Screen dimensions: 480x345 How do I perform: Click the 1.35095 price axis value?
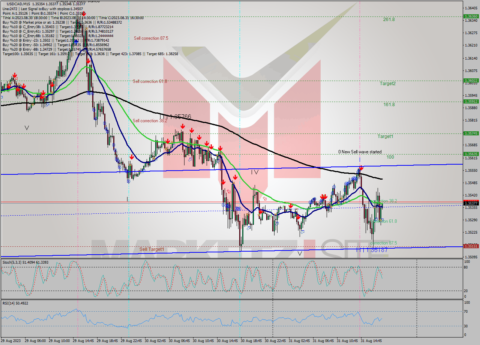[x=471, y=257]
